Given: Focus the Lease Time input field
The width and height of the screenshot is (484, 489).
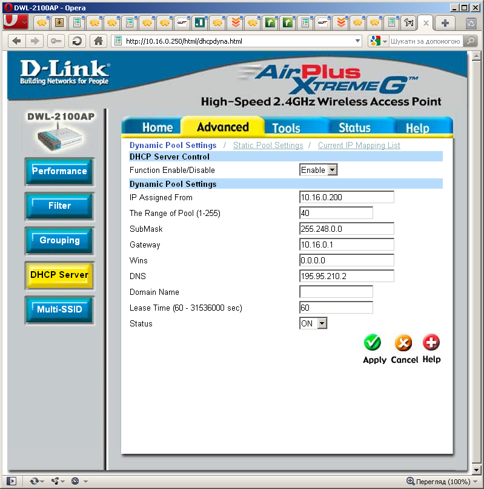Looking at the screenshot, I should click(x=336, y=308).
